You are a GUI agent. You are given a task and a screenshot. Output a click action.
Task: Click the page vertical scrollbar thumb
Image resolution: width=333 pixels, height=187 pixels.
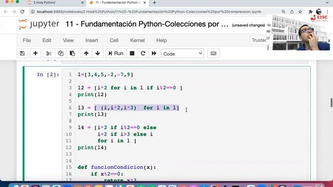pyautogui.click(x=331, y=103)
